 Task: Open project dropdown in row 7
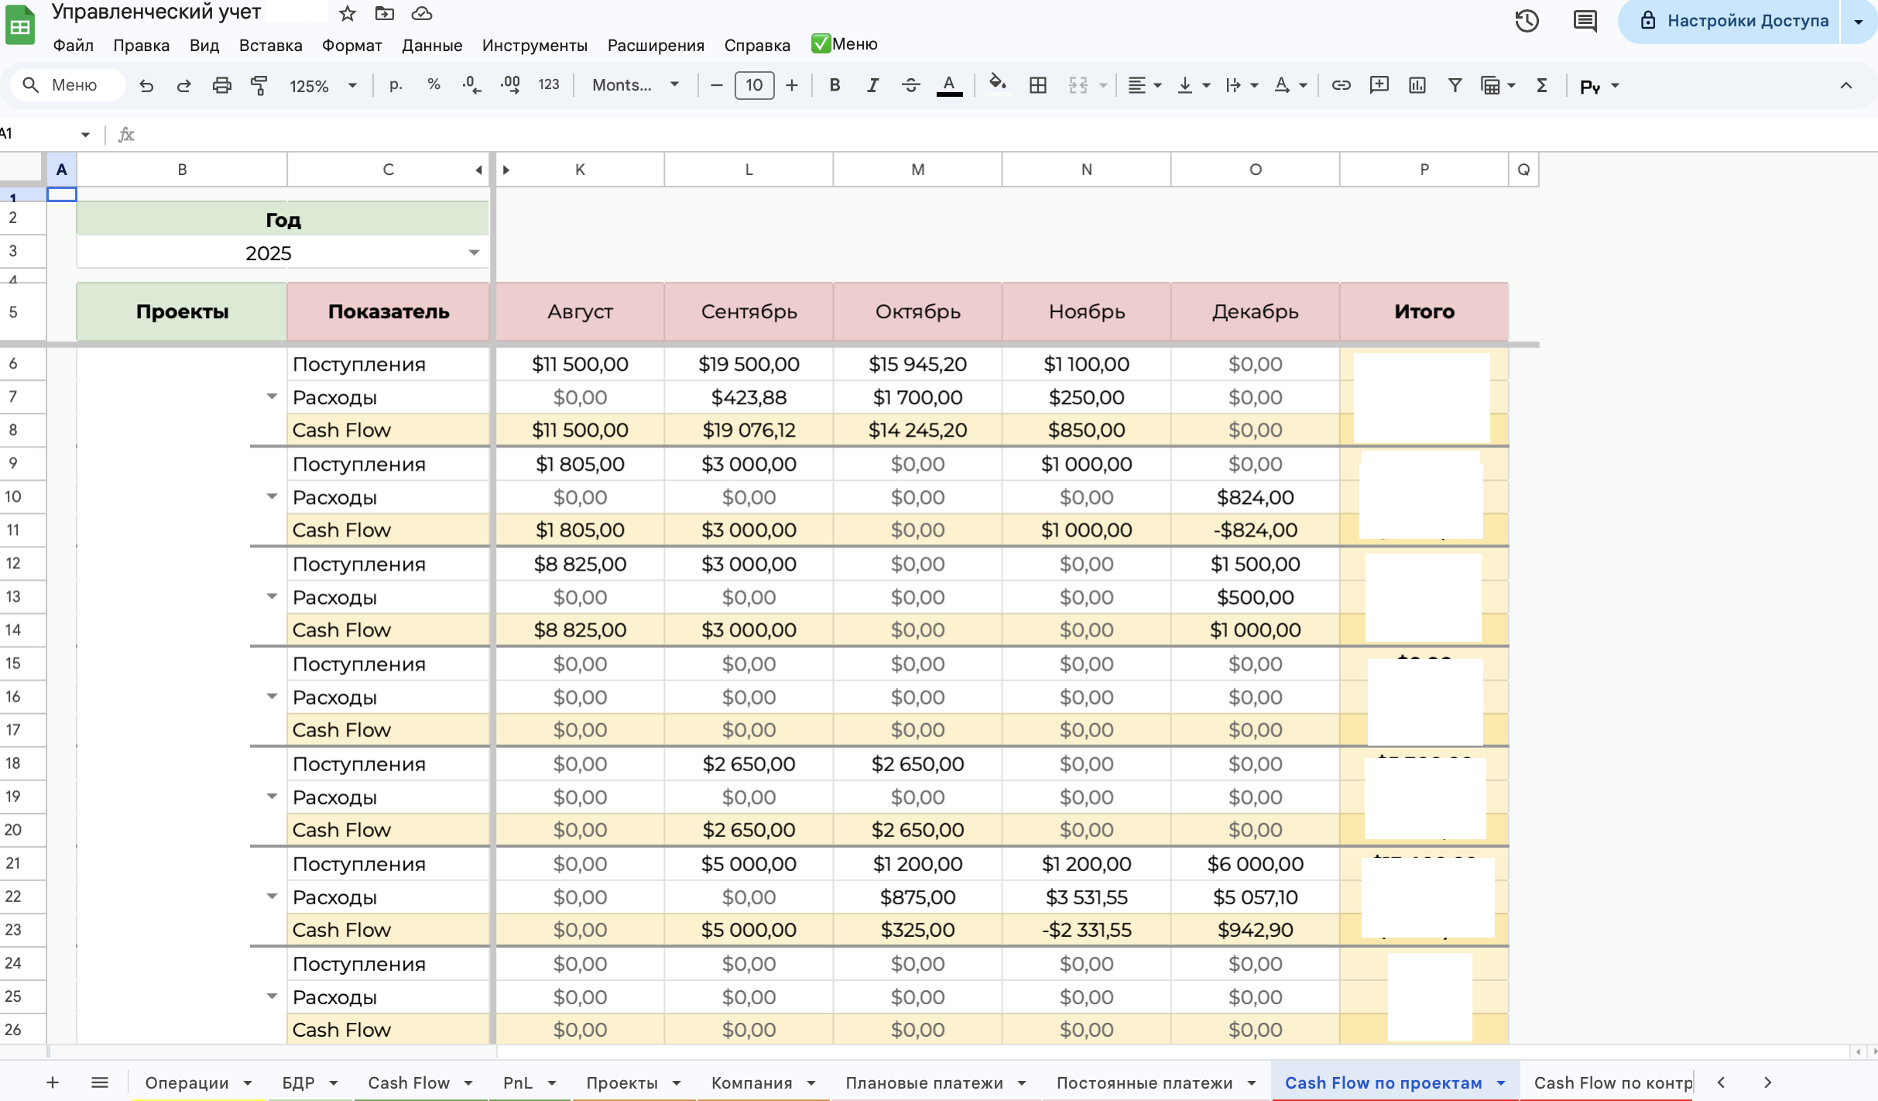coord(272,396)
